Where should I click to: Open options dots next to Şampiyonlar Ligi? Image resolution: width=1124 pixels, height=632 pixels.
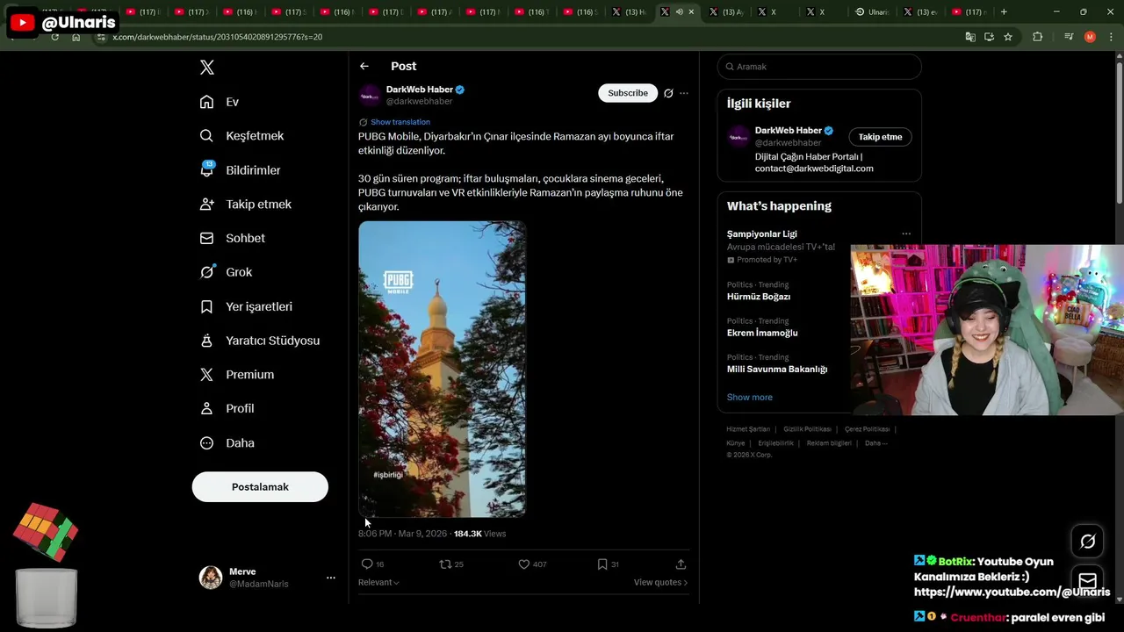906,234
